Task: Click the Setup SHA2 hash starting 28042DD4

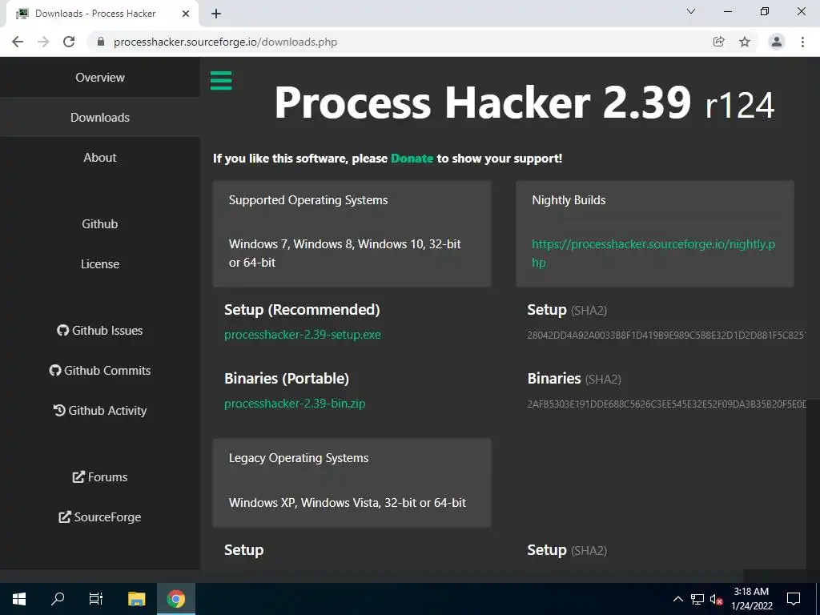Action: tap(666, 336)
